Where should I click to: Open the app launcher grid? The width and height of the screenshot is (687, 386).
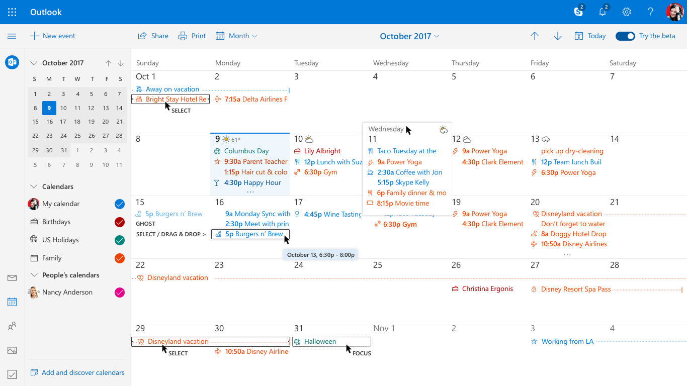click(x=12, y=12)
